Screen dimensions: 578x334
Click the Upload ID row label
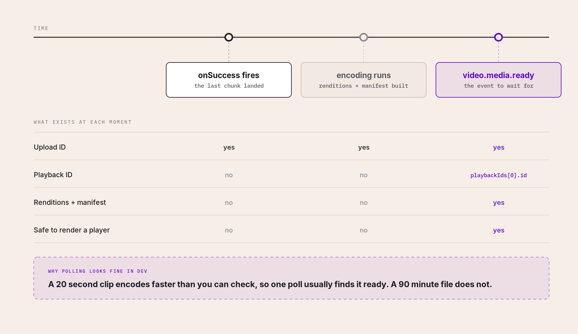click(50, 147)
